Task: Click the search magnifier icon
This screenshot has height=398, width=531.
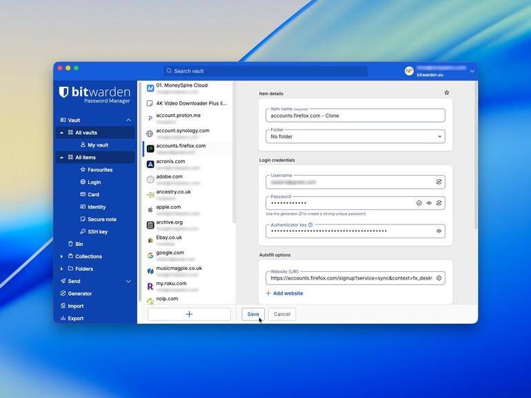Action: [x=169, y=71]
